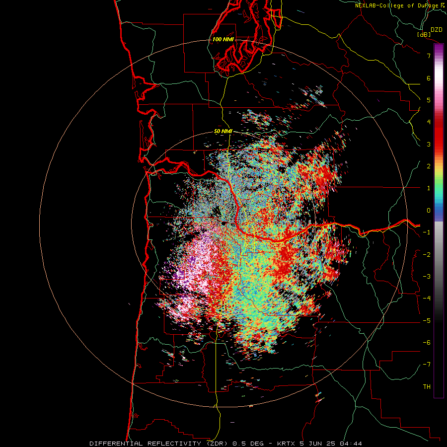Click the "TH" threshold label on legend
The height and width of the screenshot is (447, 447).
[427, 387]
